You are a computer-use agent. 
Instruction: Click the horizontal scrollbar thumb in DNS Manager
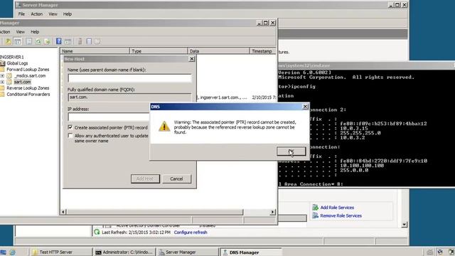[155, 212]
